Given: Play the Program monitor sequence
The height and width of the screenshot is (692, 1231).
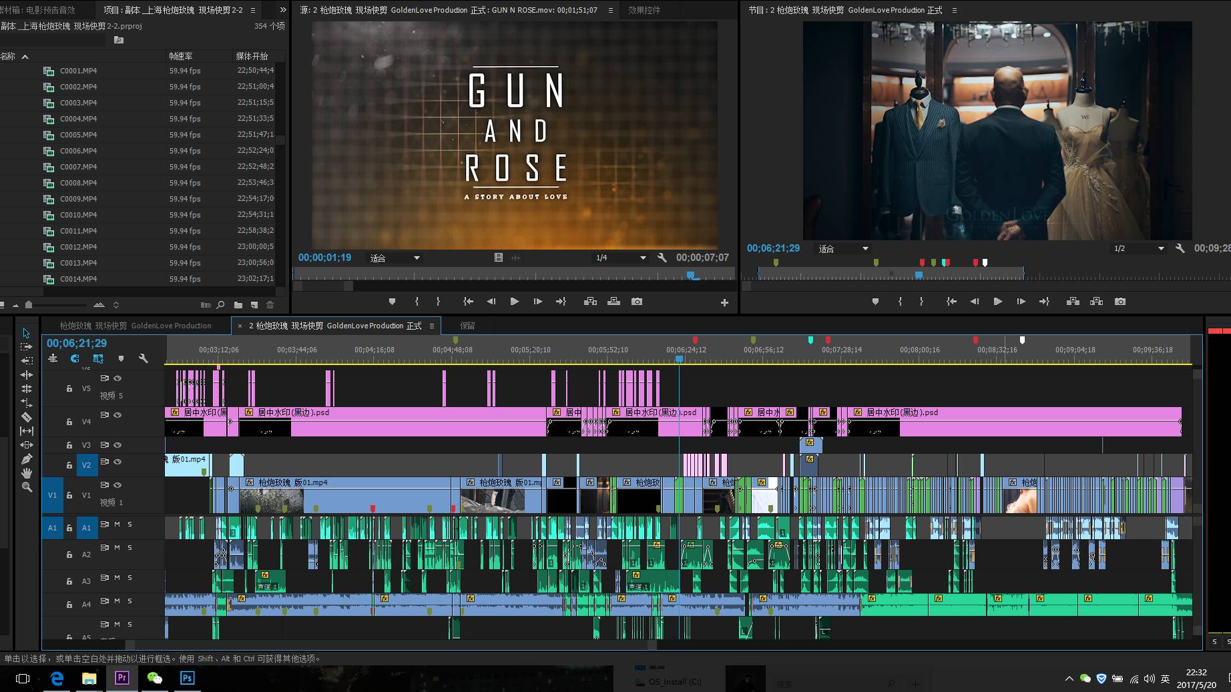Looking at the screenshot, I should [x=997, y=302].
